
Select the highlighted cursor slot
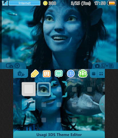coord(59,89)
